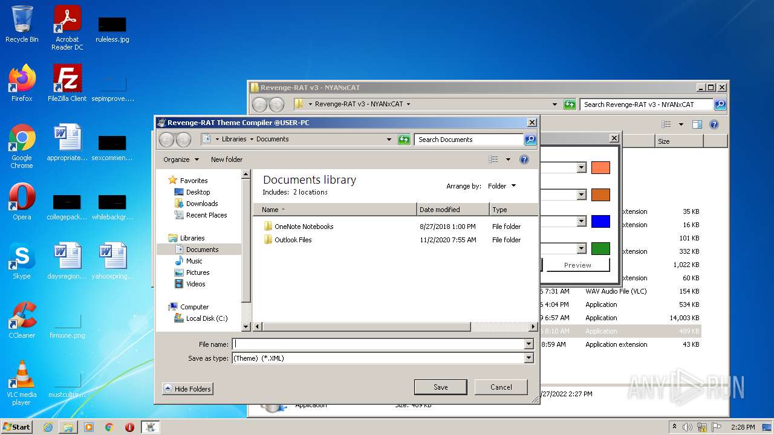Click the Cancel button
Image resolution: width=774 pixels, height=435 pixels.
(501, 387)
